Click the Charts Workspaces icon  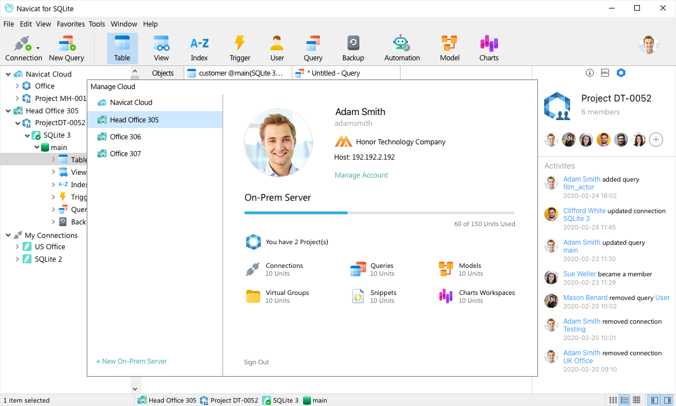click(x=446, y=297)
